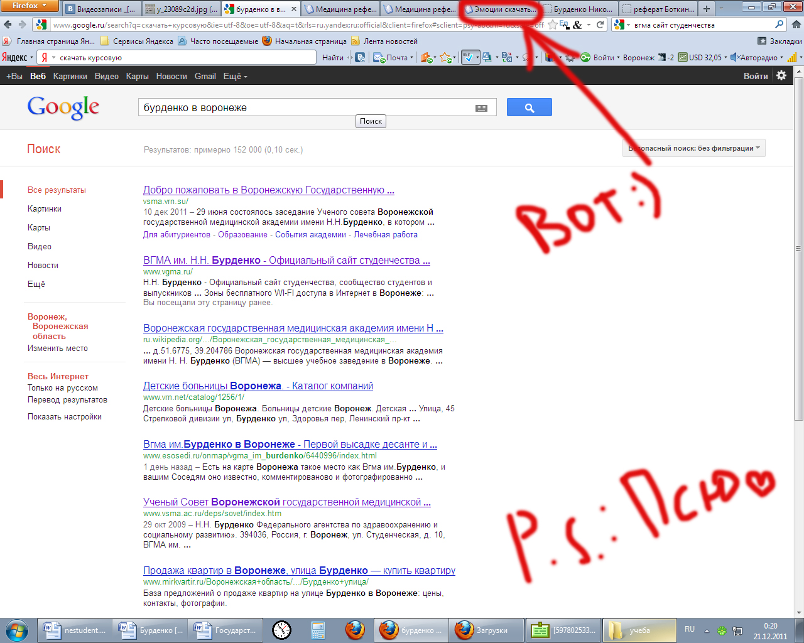Switch to the реферат Боткин tab

658,9
